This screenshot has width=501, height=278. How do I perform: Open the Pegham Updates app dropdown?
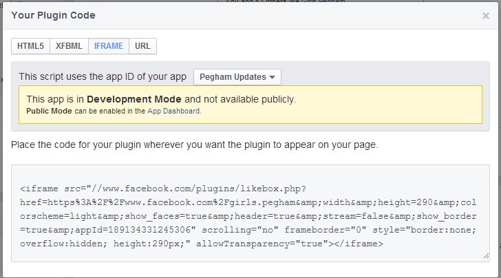(x=237, y=77)
